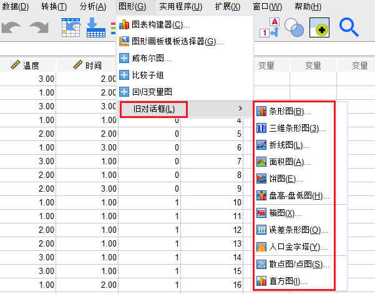Open the Analyze (分析) menu

tap(93, 7)
